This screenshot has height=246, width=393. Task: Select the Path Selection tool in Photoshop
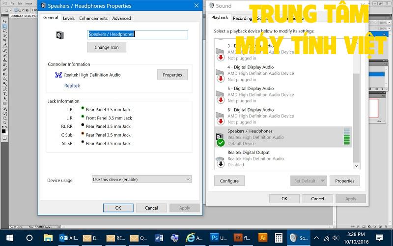pos(4,98)
